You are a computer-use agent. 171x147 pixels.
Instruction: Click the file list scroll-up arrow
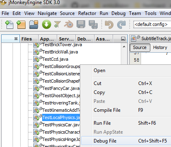pyautogui.click(x=124, y=47)
